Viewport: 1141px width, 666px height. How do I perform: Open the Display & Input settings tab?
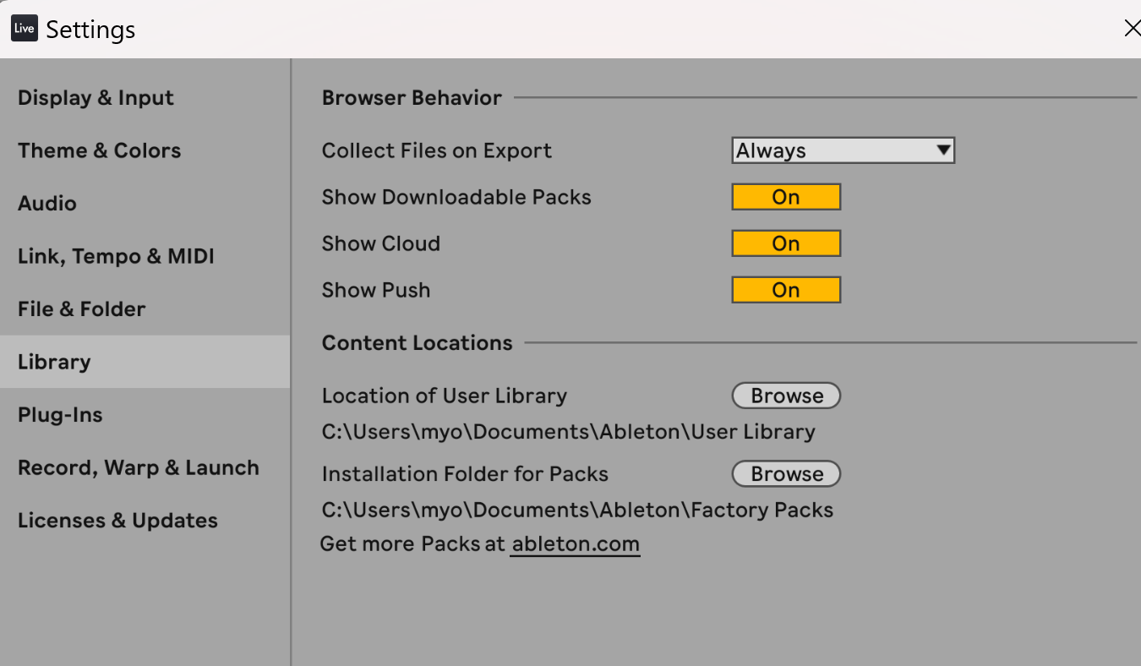point(96,98)
